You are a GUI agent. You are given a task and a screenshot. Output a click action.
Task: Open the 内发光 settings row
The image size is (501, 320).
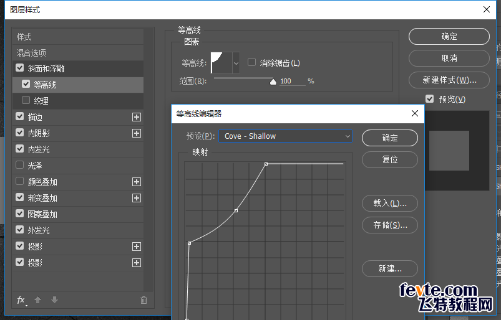[x=78, y=149]
